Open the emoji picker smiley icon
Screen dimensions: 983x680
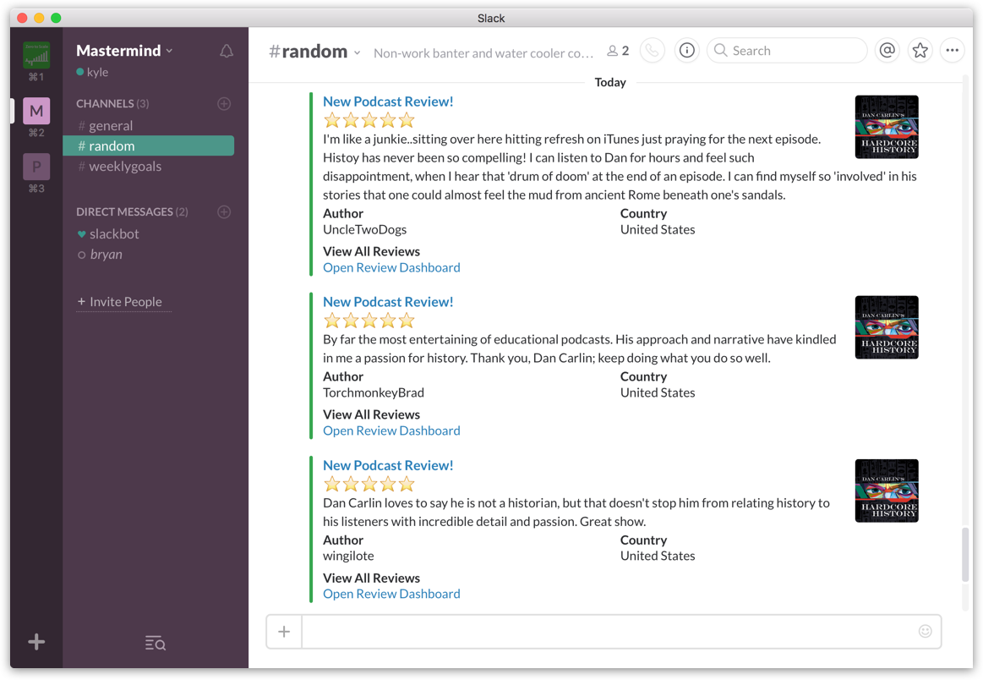[x=925, y=631]
